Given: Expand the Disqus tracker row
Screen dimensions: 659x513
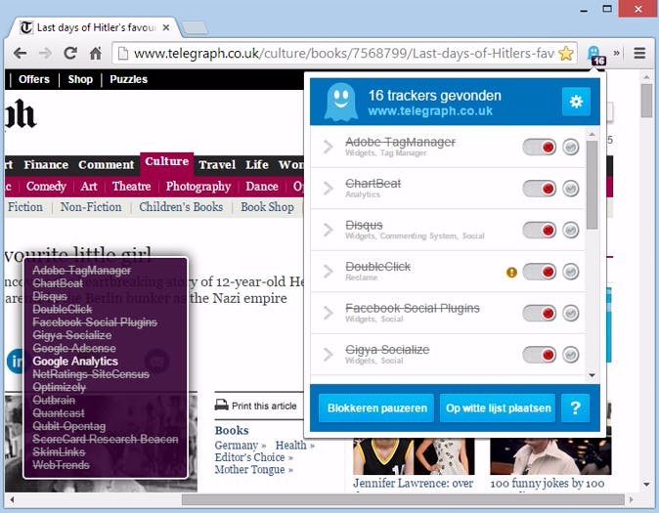Looking at the screenshot, I should point(329,230).
